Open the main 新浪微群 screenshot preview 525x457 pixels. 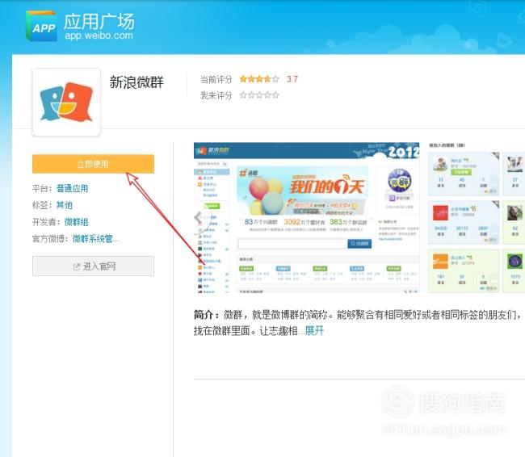(x=307, y=218)
